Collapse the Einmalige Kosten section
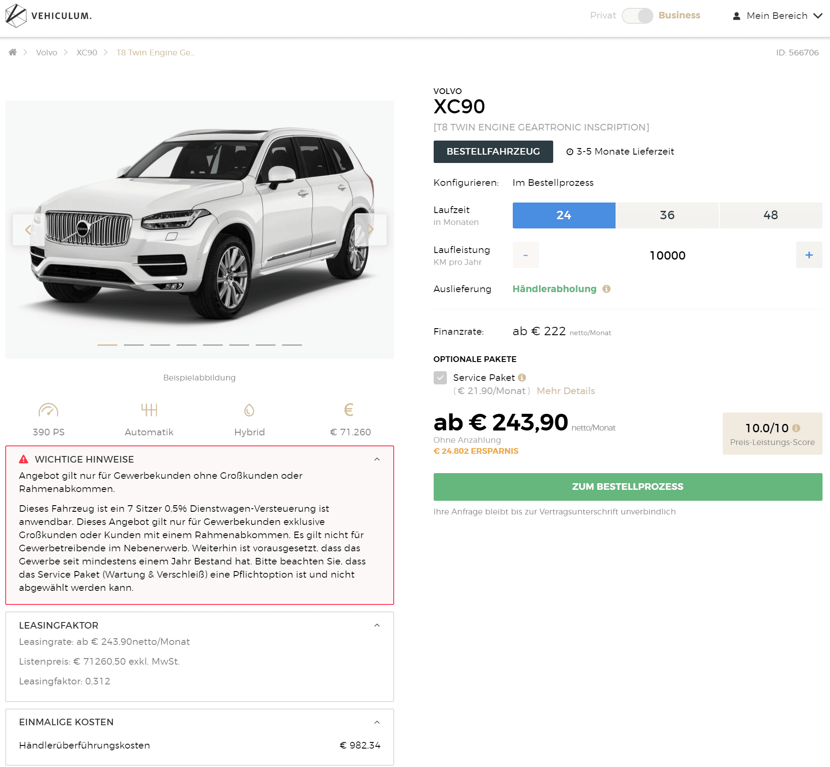The height and width of the screenshot is (767, 830). click(377, 722)
